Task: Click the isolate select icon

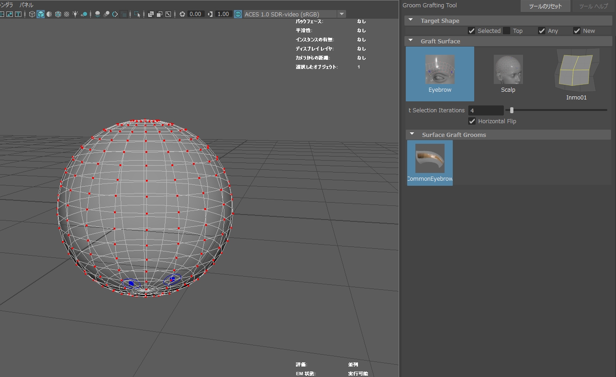Action: point(137,14)
